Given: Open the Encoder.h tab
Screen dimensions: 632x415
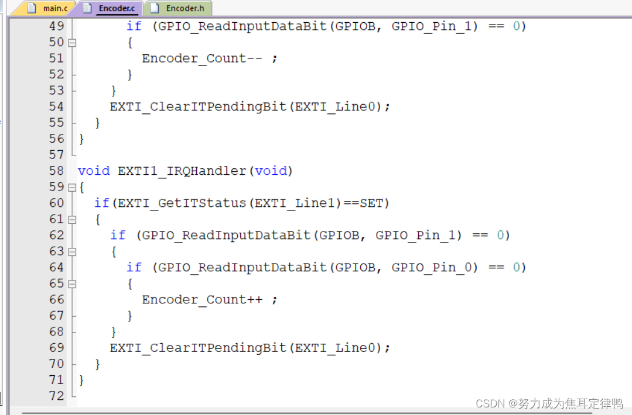Looking at the screenshot, I should click(x=177, y=8).
